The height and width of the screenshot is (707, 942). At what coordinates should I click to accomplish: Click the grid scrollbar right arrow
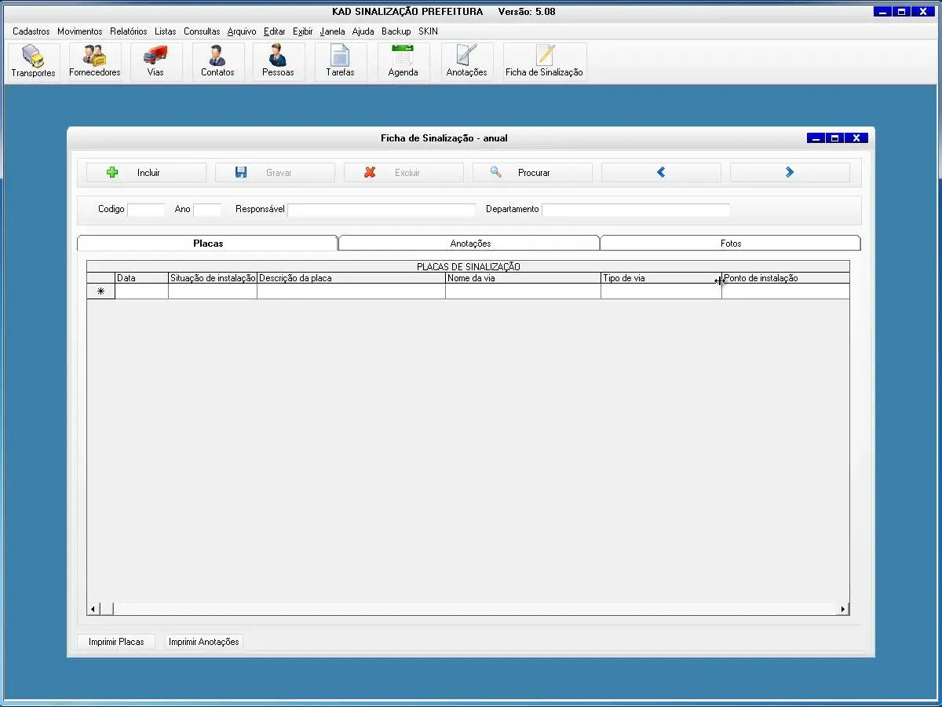(843, 609)
